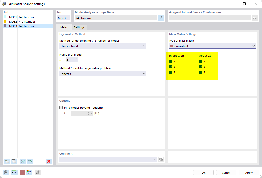This screenshot has width=262, height=178.
Task: Click the copy settings icon below the list
Action: 14,161
